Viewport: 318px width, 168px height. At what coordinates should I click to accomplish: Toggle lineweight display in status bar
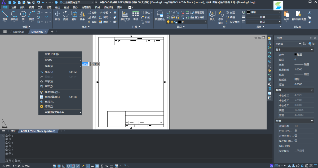point(92,166)
